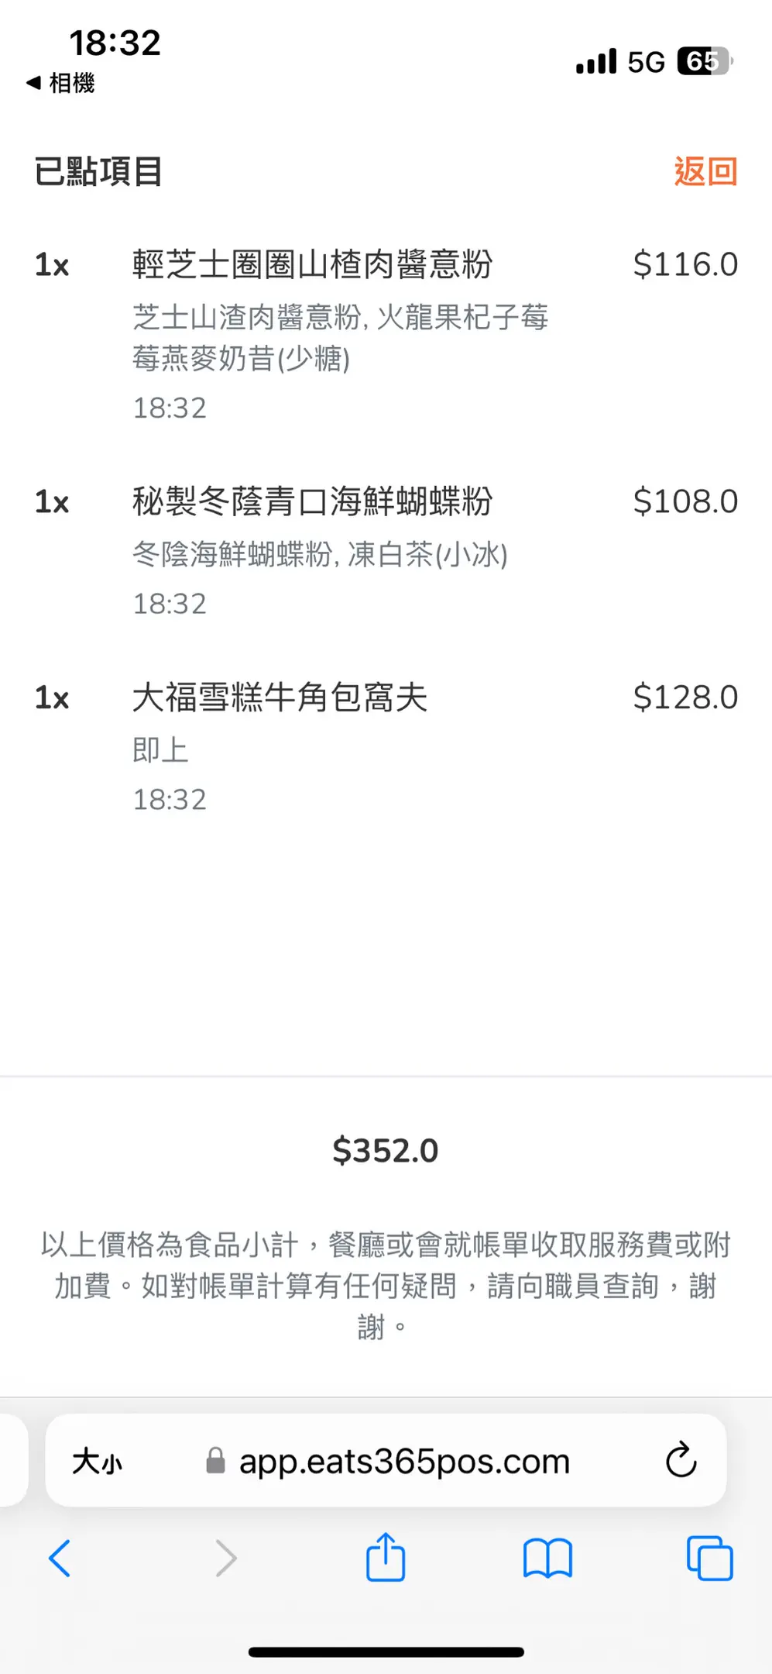Tap the 18:32 status bar clock
Viewport: 772px width, 1674px height.
tap(115, 43)
